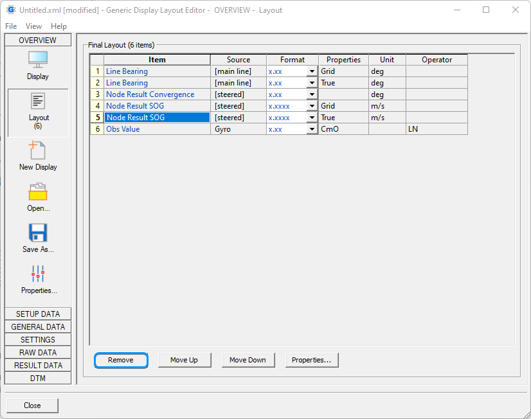This screenshot has height=419, width=531.
Task: Click the New Display icon
Action: click(37, 151)
